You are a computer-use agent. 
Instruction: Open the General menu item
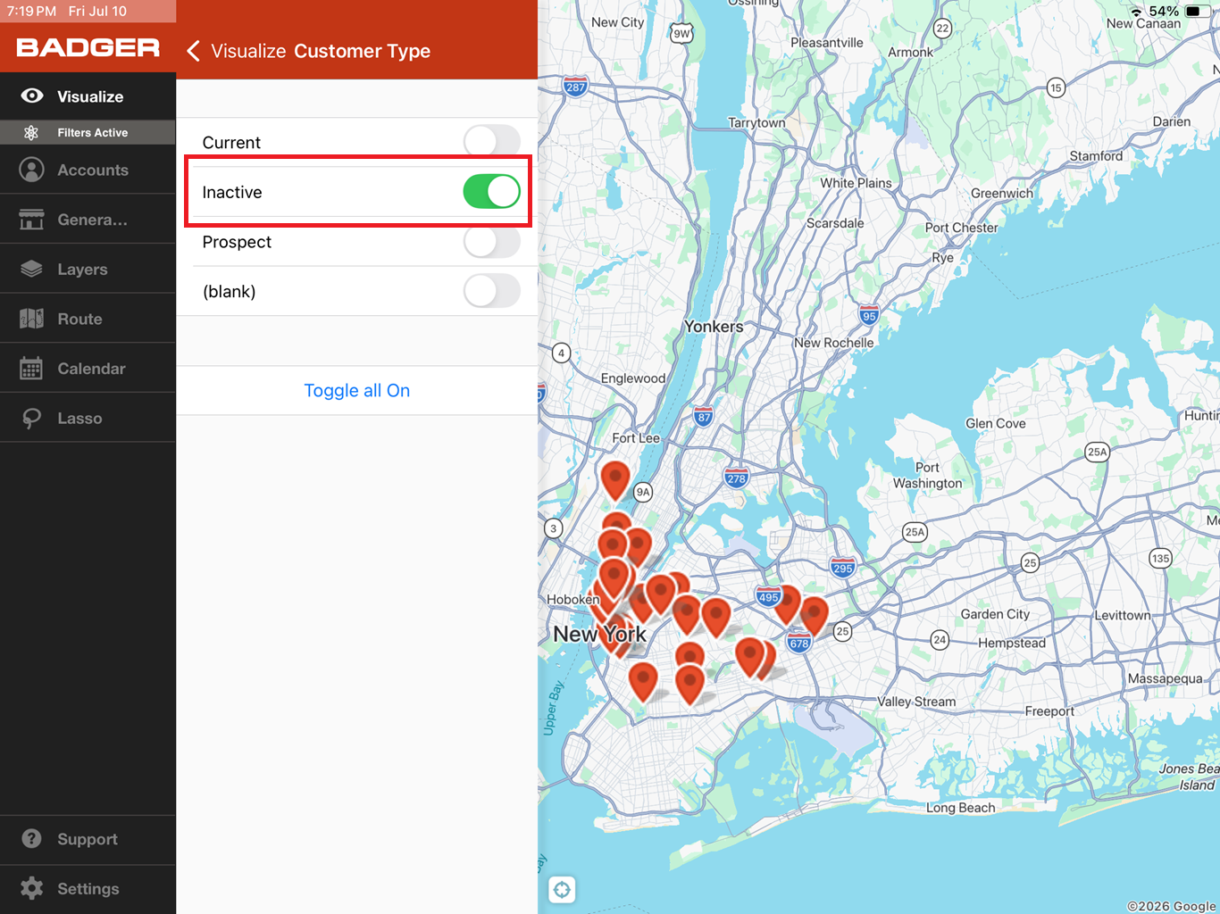(88, 220)
